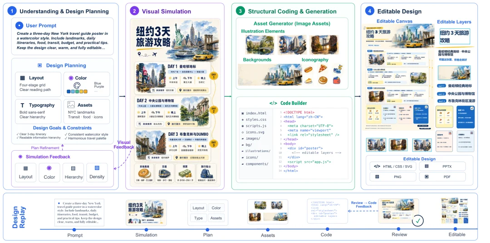The width and height of the screenshot is (490, 243).
Task: Select the cheesecake slice icon under Iconography
Action: [309, 81]
